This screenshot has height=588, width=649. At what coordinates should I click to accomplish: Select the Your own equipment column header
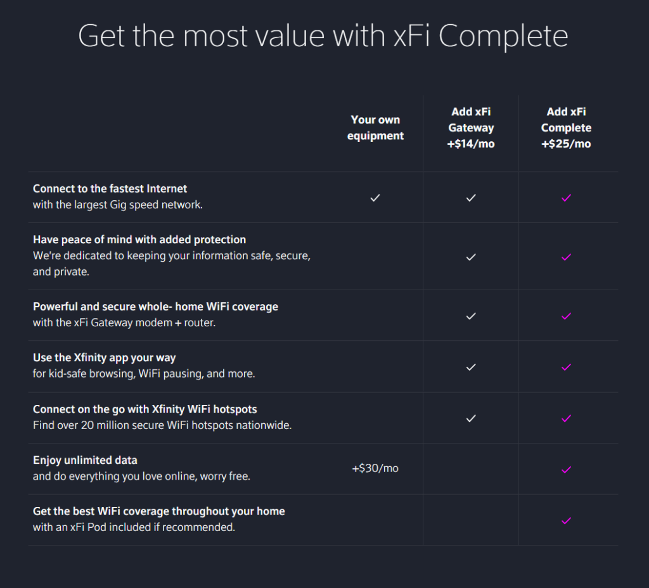click(375, 127)
